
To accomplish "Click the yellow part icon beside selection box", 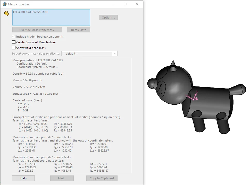I will (6, 13).
